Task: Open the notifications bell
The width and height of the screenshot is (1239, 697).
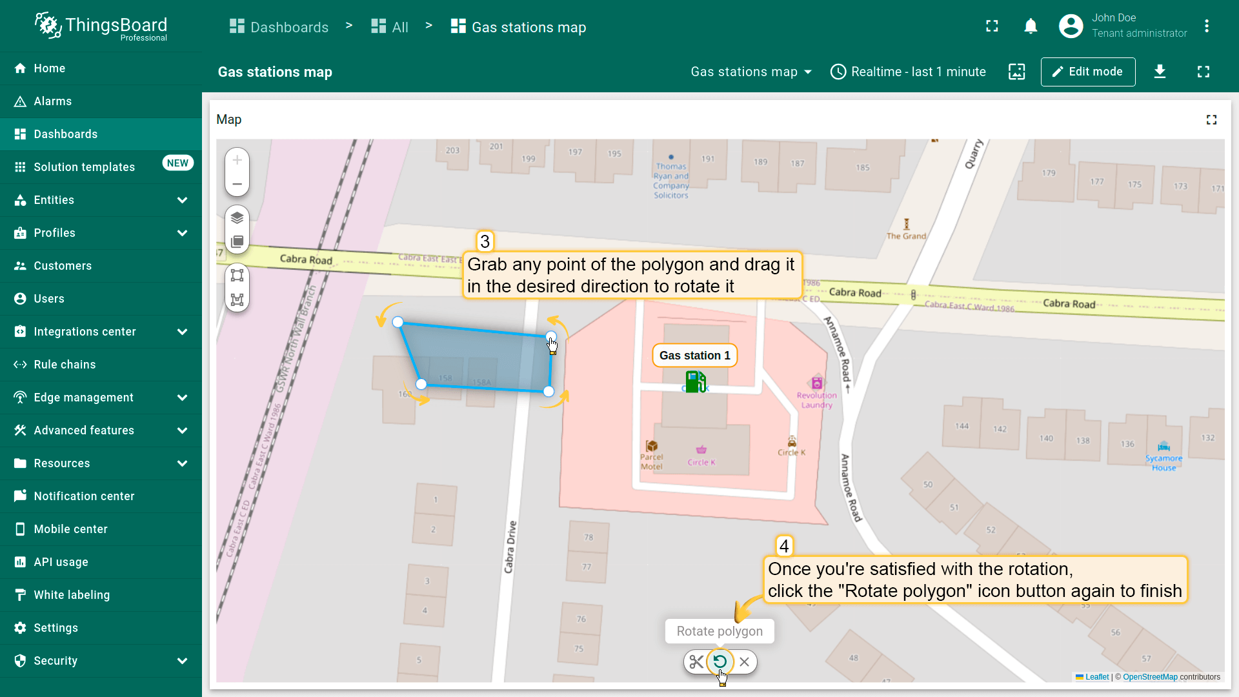Action: [1031, 26]
